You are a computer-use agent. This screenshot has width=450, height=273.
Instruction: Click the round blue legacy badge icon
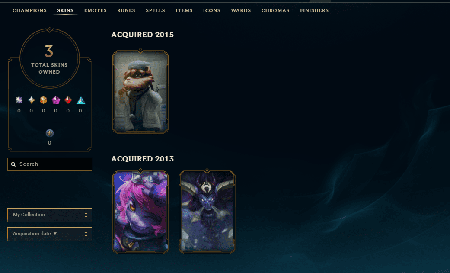(50, 133)
